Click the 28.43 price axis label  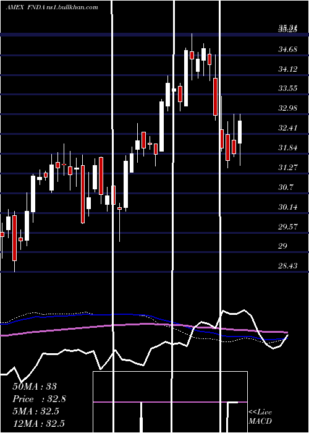pyautogui.click(x=288, y=265)
